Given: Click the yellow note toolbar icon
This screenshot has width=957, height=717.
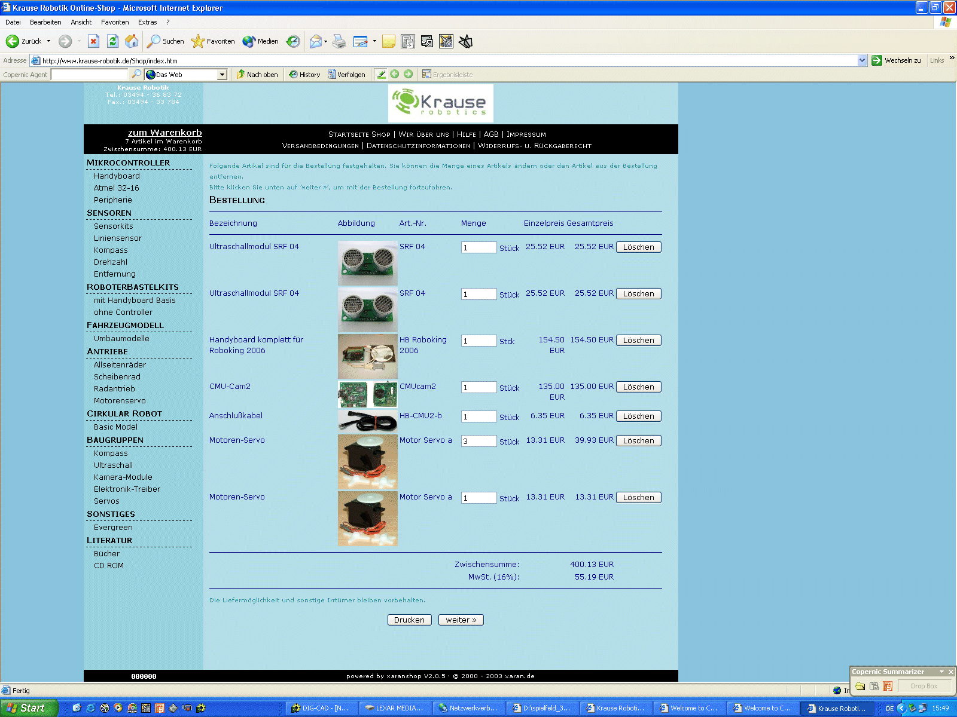Looking at the screenshot, I should coord(389,41).
